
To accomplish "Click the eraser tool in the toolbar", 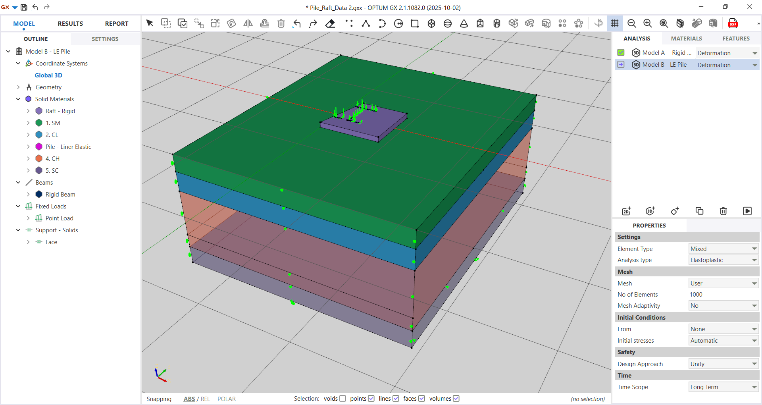I will coord(330,23).
